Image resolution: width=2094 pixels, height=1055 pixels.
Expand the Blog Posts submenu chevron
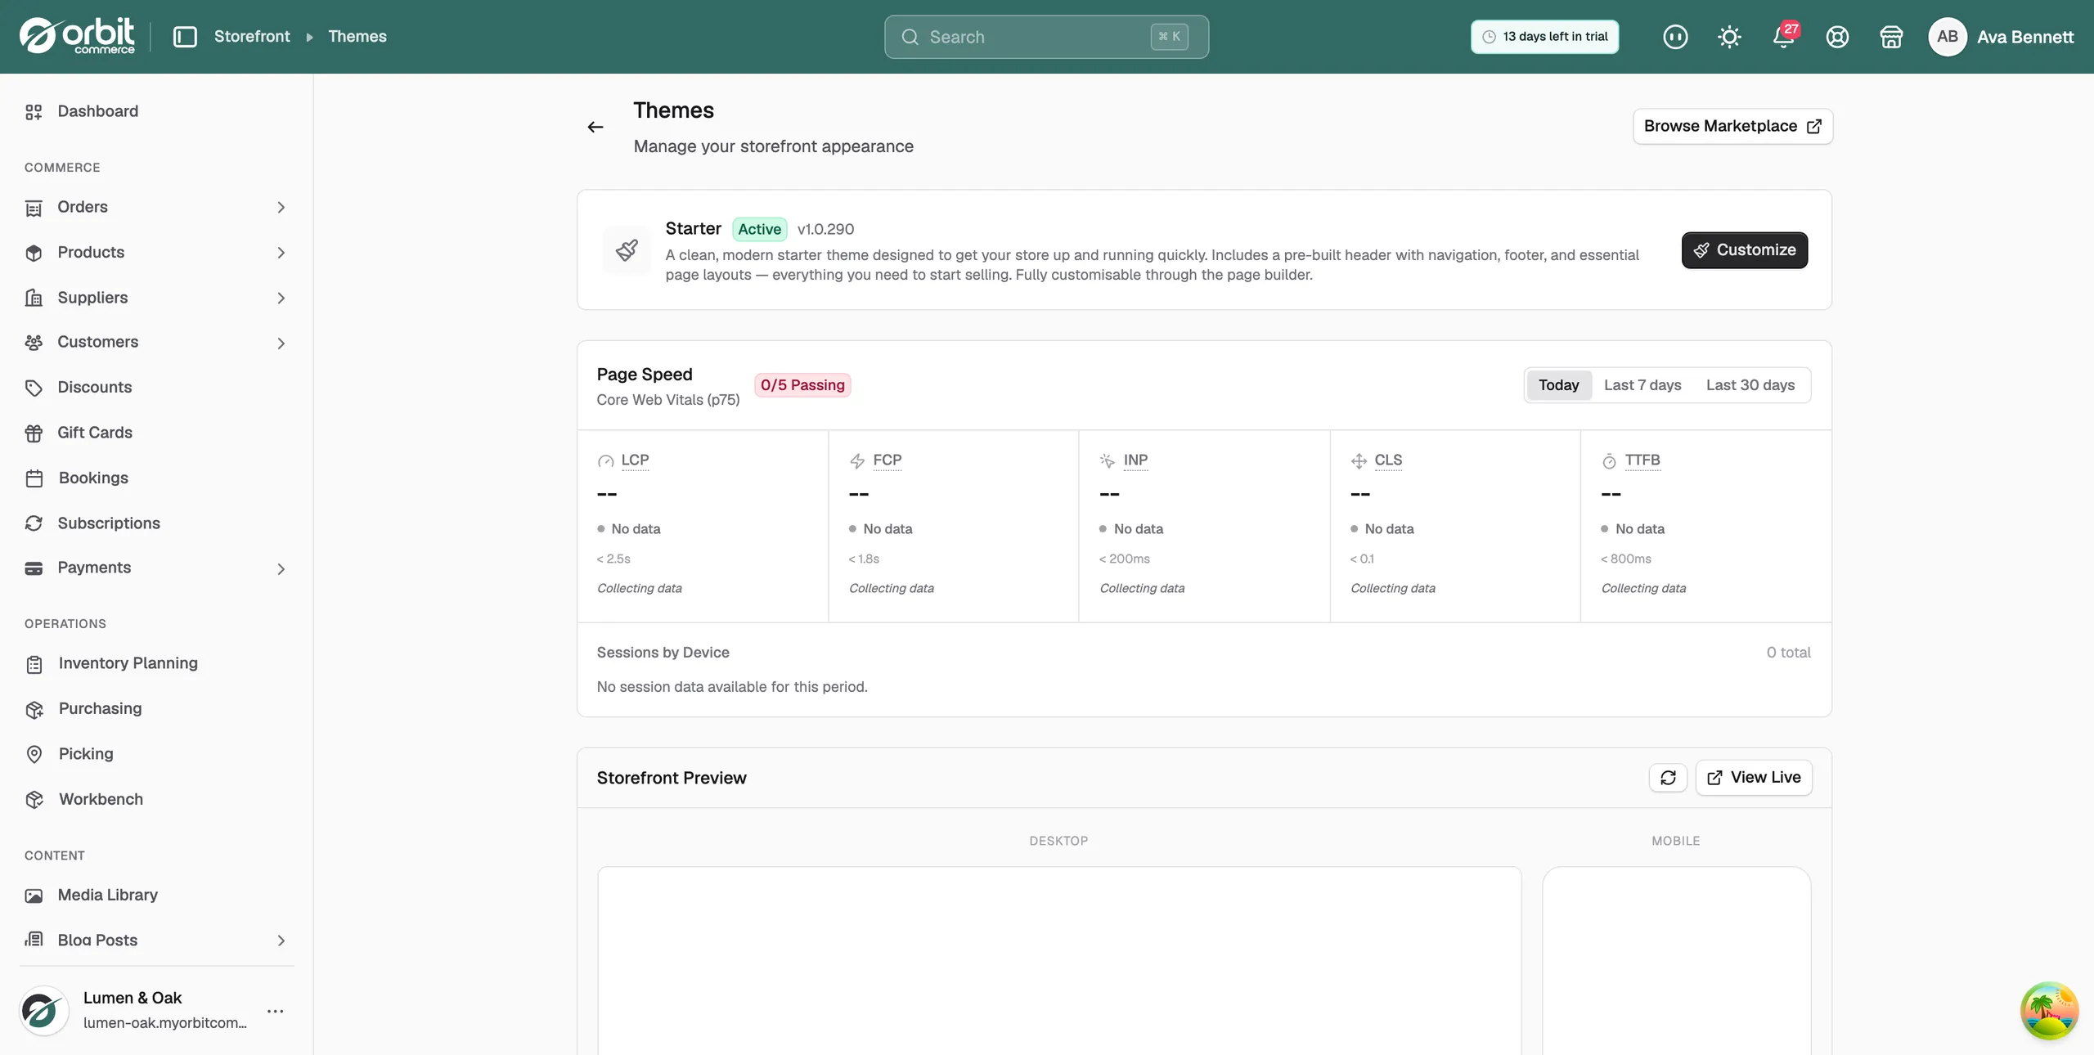(x=281, y=941)
